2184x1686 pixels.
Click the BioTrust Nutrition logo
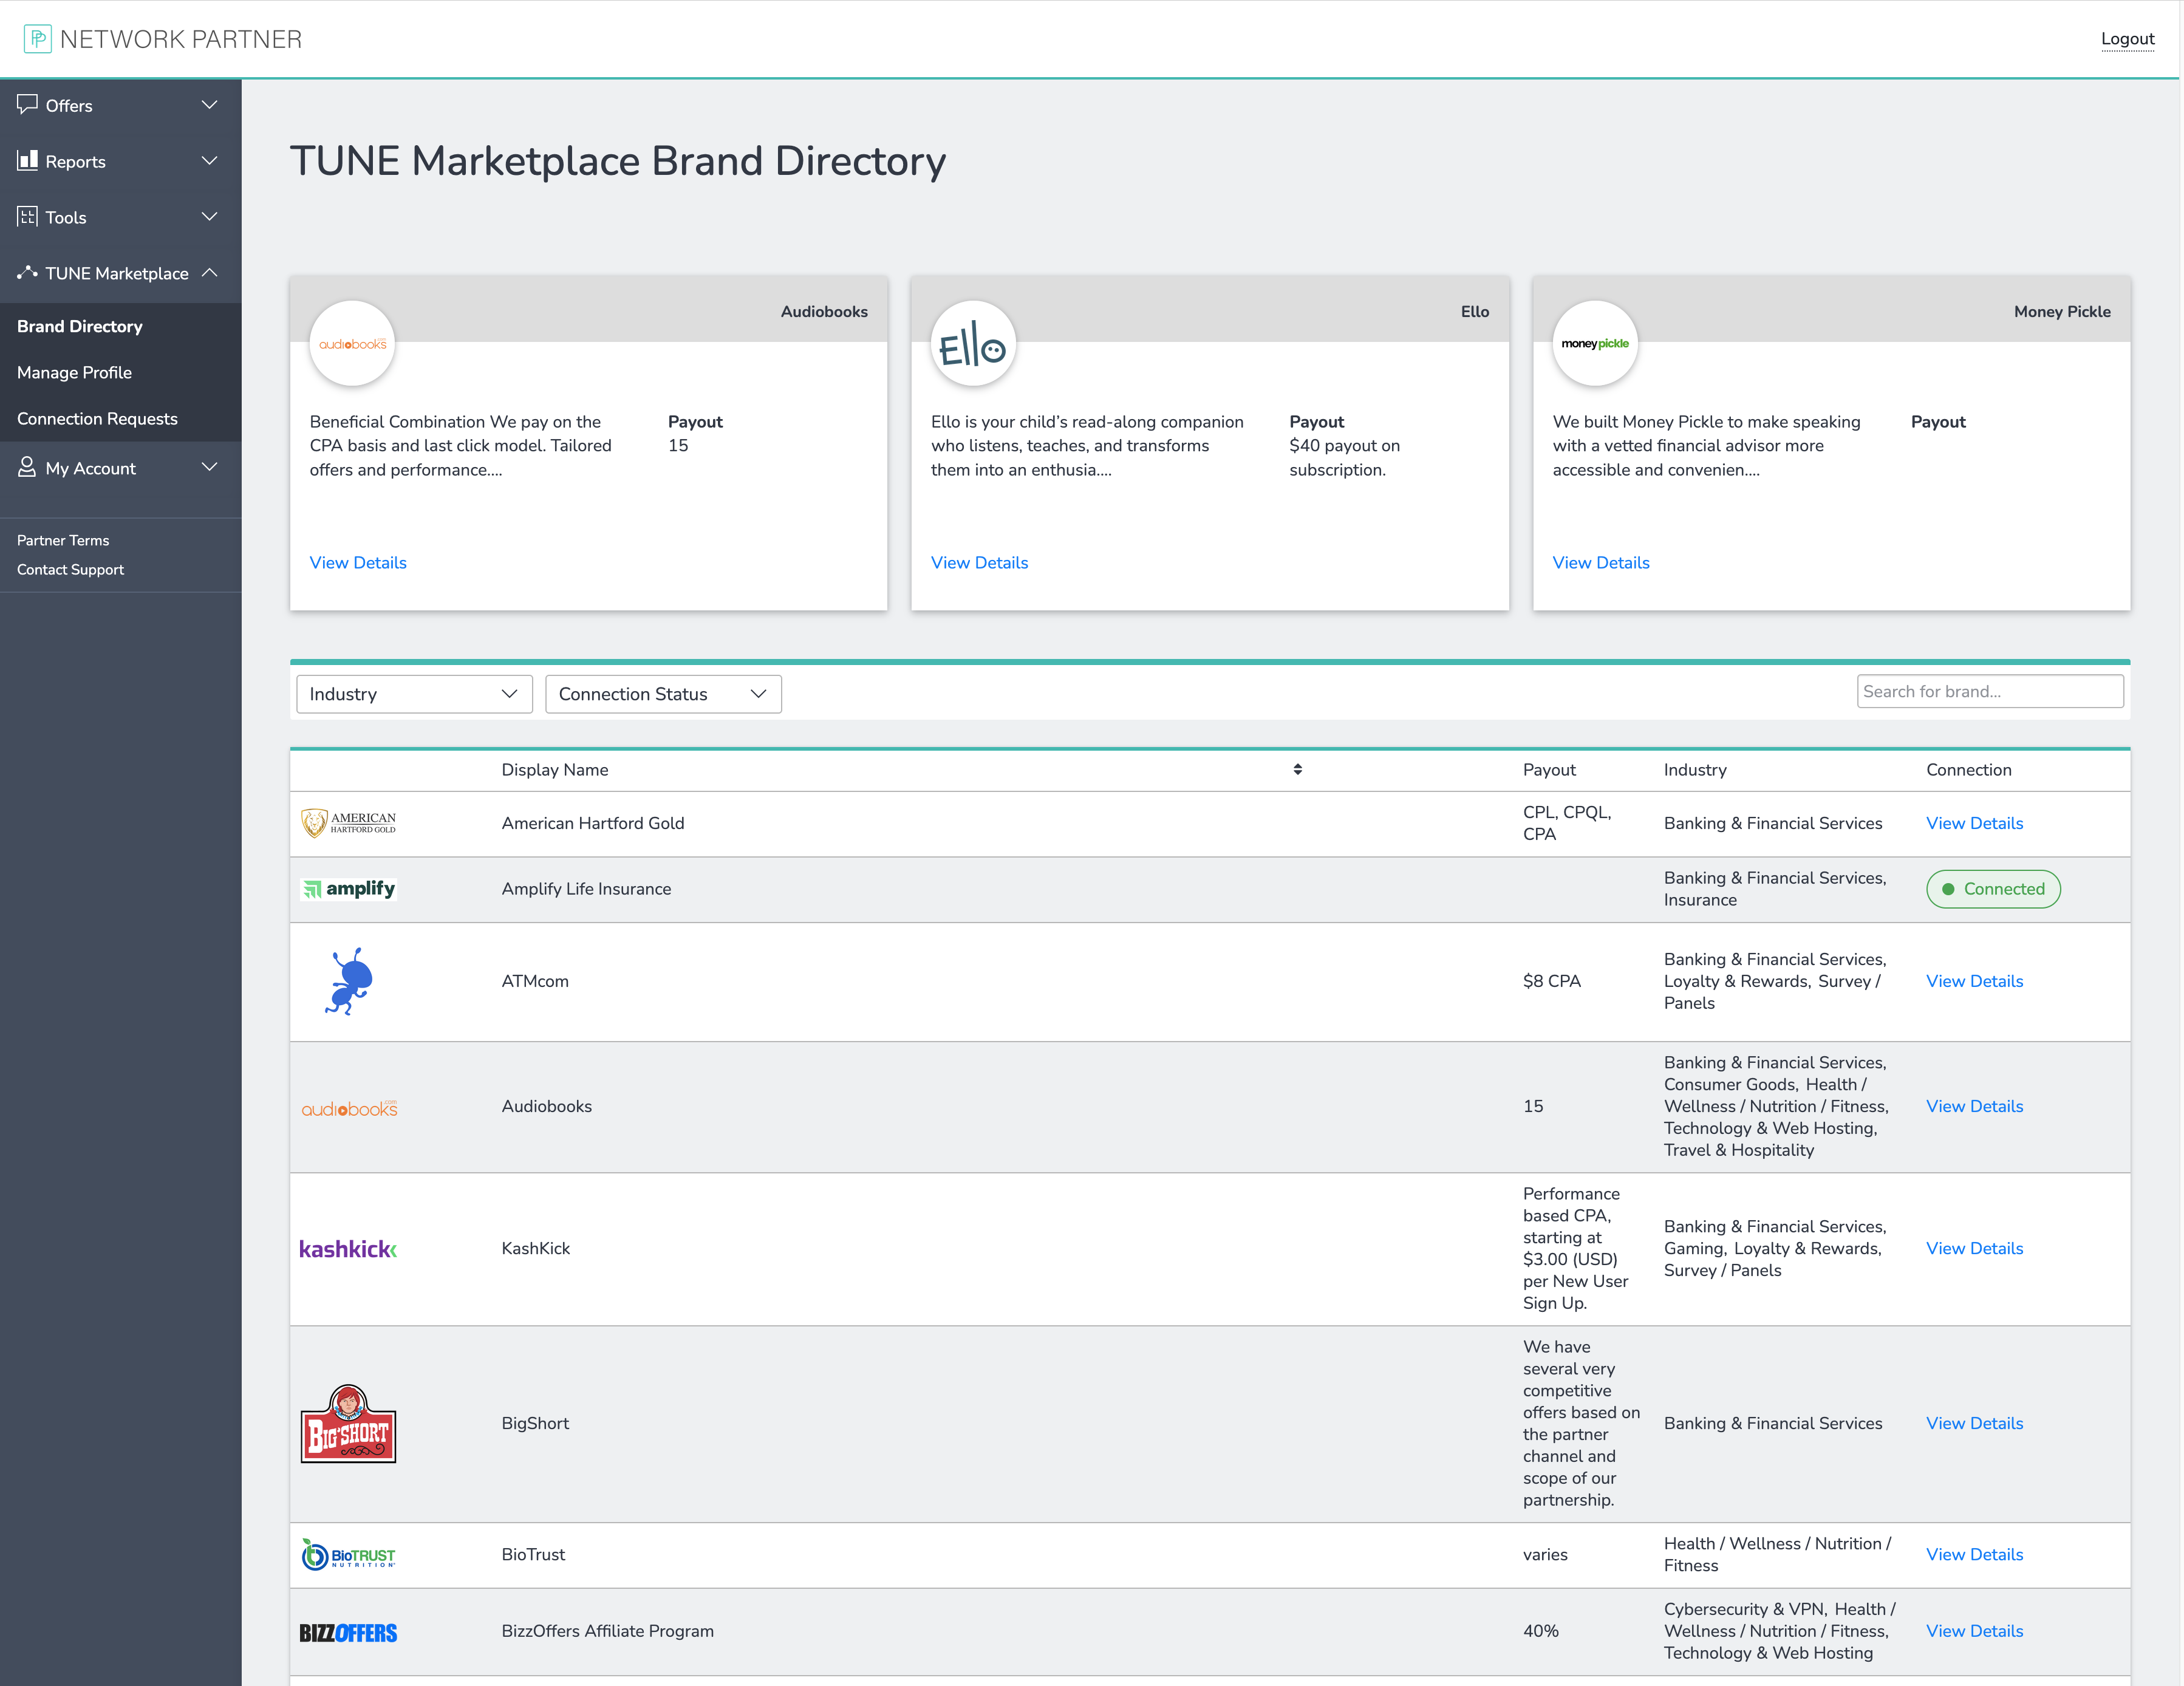click(x=349, y=1555)
